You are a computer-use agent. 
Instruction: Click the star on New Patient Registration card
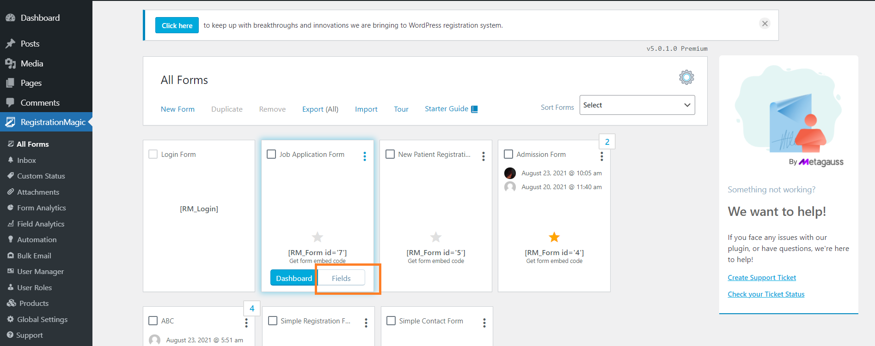tap(435, 237)
